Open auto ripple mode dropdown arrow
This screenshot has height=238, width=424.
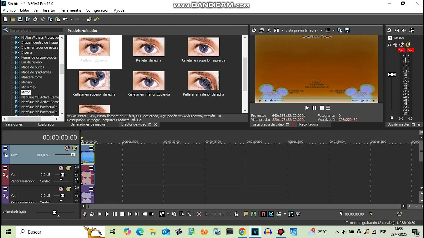coord(284,214)
